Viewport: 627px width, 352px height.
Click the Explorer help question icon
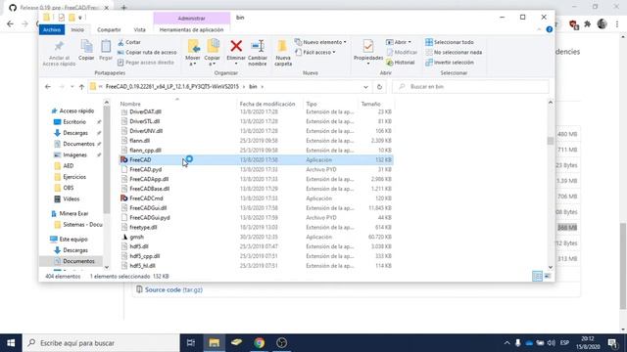[x=549, y=29]
